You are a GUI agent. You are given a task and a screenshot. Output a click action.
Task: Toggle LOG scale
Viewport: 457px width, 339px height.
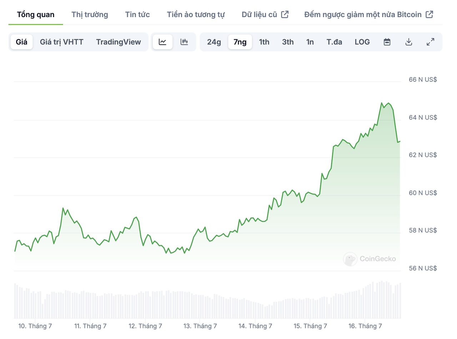point(362,42)
